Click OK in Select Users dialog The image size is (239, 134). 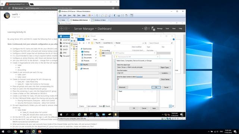pyautogui.click(x=156, y=87)
